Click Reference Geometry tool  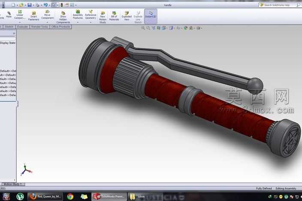91,15
